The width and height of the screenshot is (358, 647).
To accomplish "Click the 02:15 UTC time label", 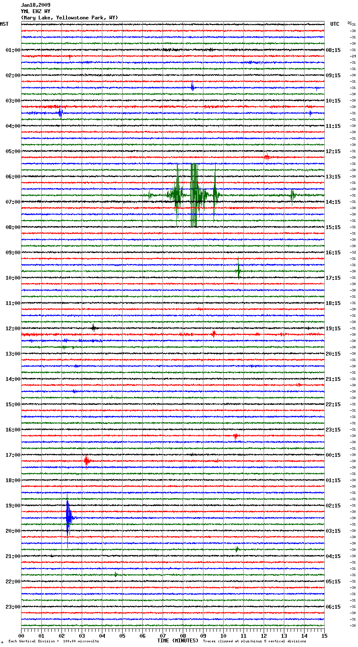I will tap(333, 506).
